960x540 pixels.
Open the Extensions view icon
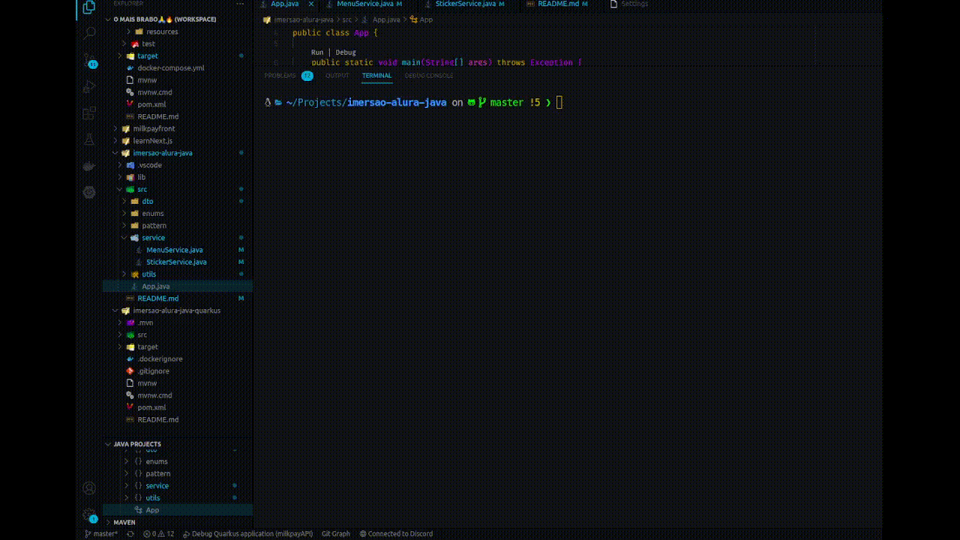click(89, 112)
